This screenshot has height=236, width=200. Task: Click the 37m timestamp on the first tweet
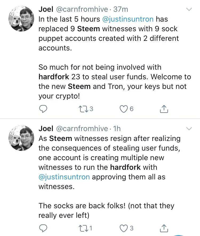[x=121, y=9]
